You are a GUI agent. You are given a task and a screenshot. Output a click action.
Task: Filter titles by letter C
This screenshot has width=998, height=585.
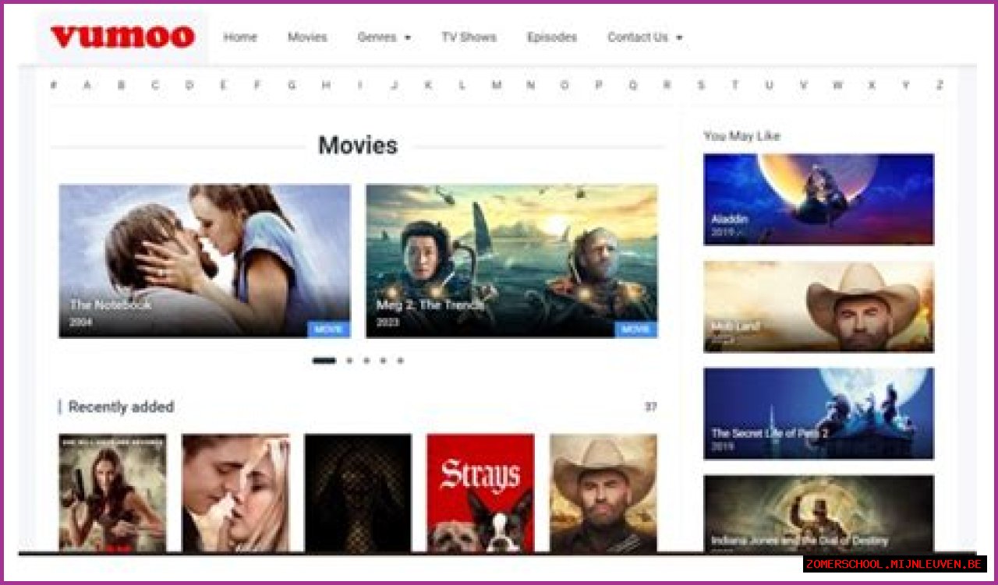click(155, 85)
